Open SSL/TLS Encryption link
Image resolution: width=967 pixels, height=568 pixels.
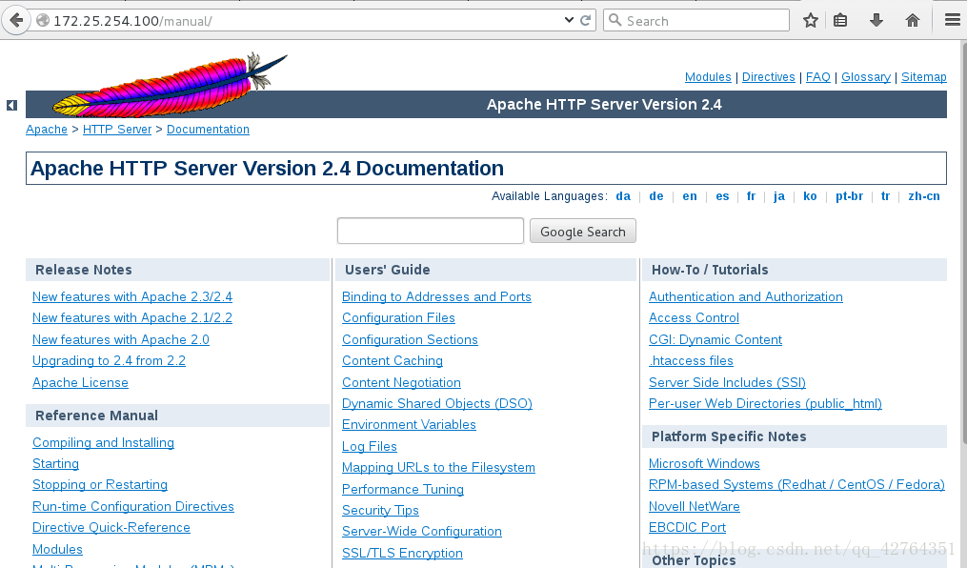tap(402, 553)
